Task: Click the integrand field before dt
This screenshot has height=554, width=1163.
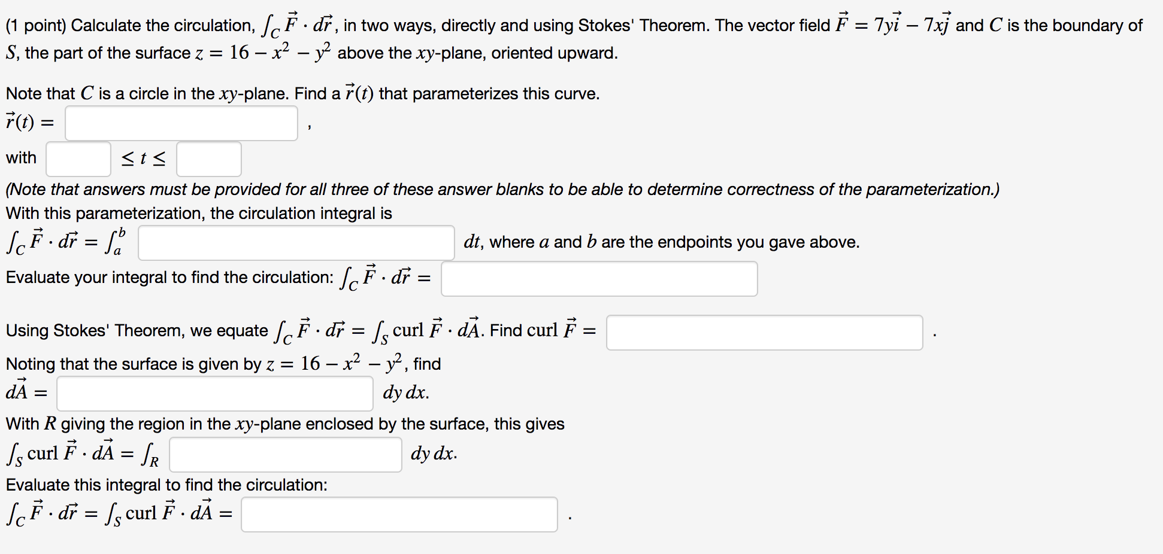Action: [x=295, y=242]
